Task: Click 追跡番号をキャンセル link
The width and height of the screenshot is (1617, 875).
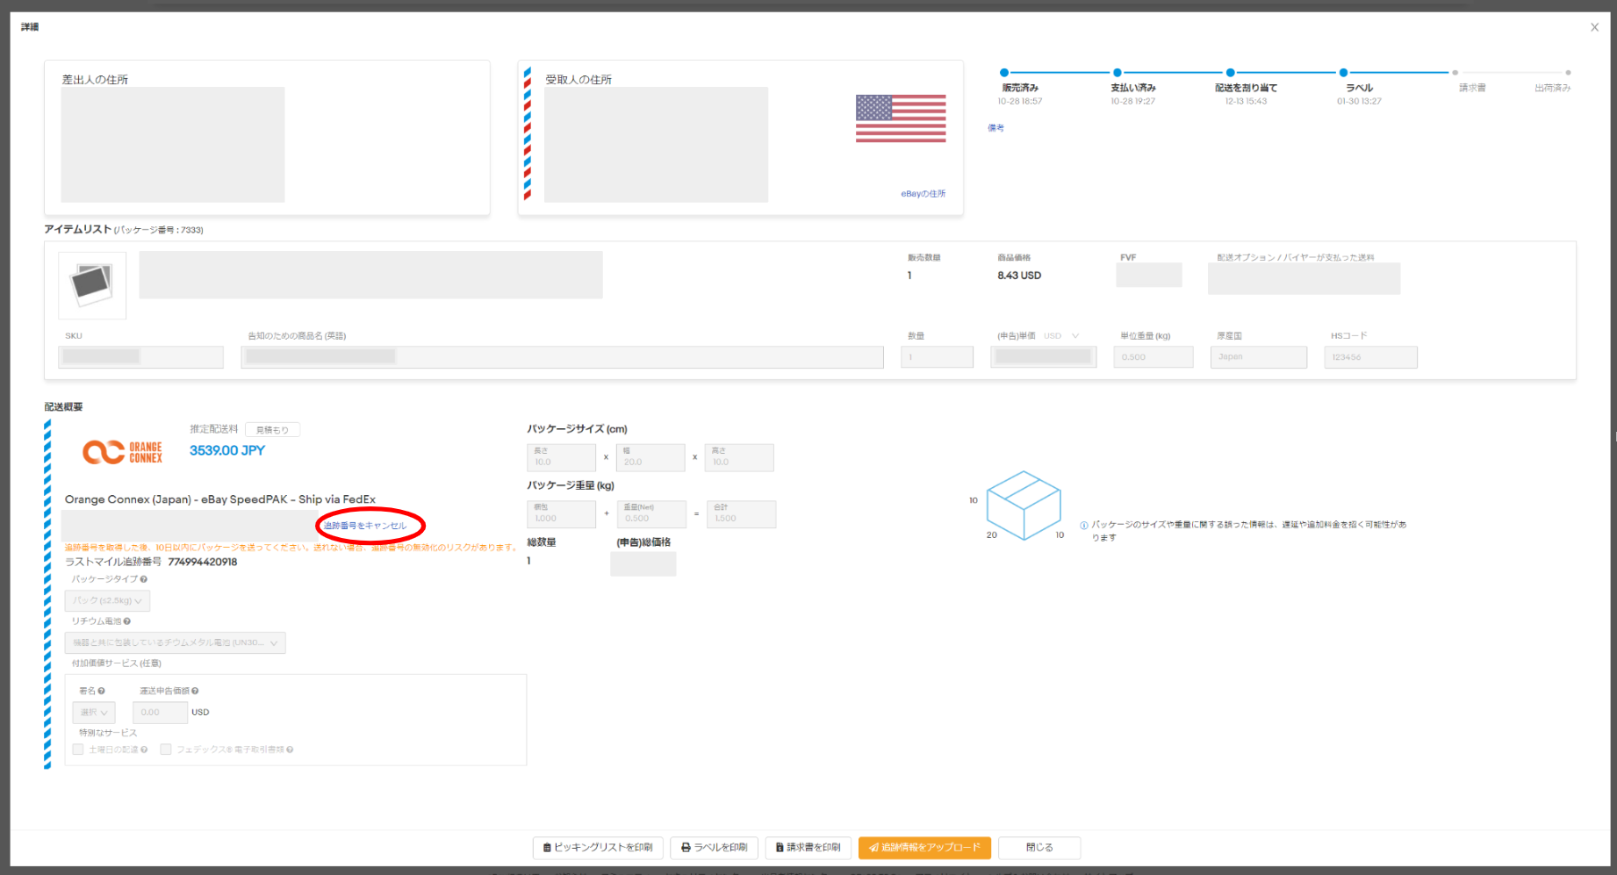Action: 365,526
